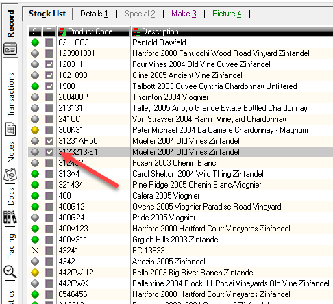
Task: Click green status dot for 400G12
Action: (35, 207)
